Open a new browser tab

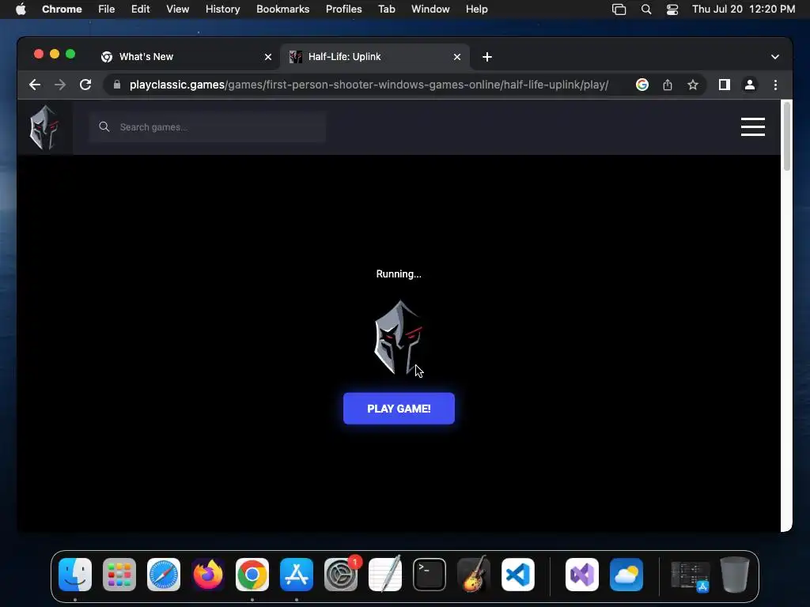(487, 57)
